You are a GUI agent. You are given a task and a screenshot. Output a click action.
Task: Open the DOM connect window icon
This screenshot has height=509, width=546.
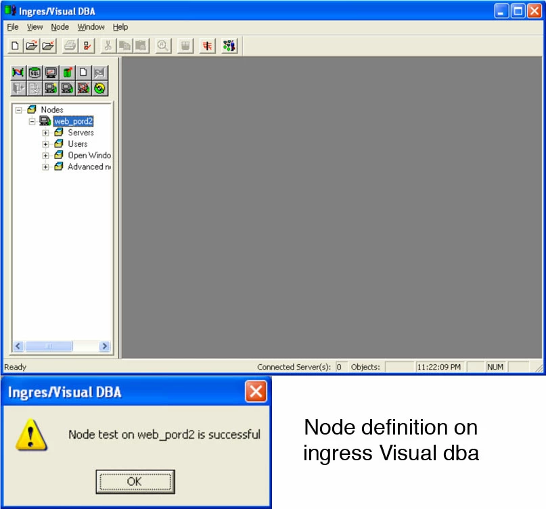[x=18, y=72]
